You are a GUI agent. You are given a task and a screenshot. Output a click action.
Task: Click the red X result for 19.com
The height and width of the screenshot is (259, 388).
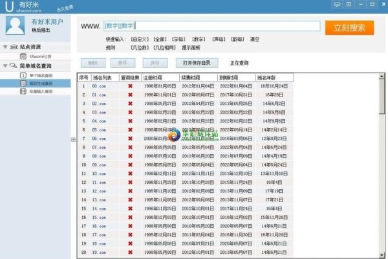click(130, 253)
